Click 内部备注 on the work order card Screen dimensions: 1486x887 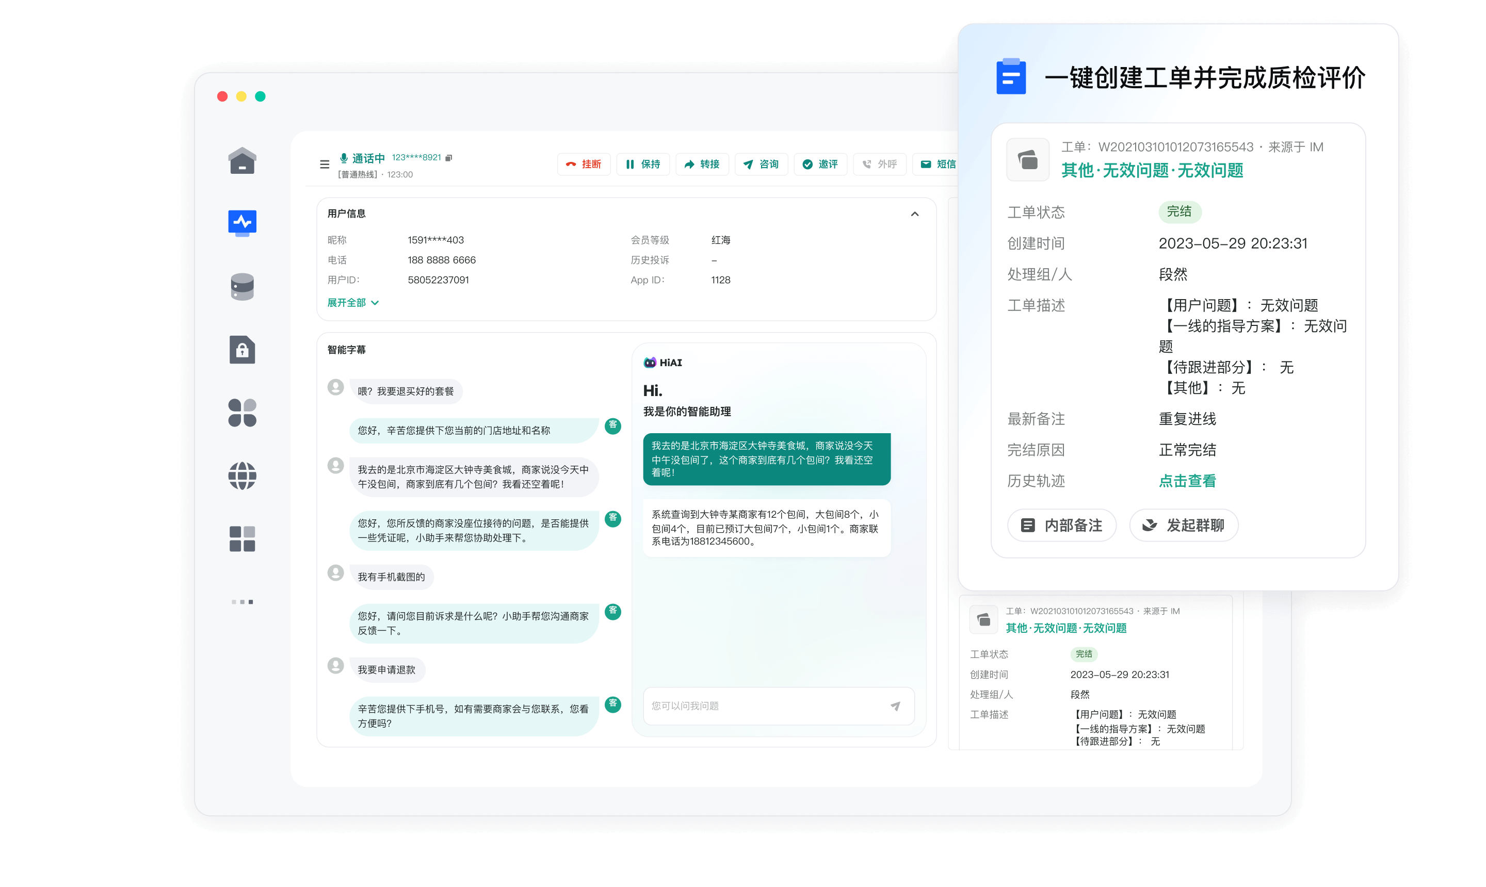pos(1061,525)
